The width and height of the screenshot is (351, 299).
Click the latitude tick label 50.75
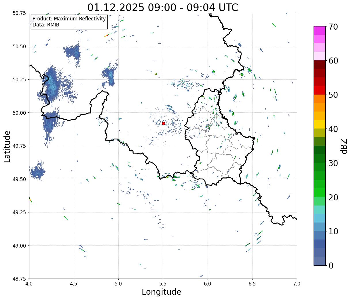point(19,13)
